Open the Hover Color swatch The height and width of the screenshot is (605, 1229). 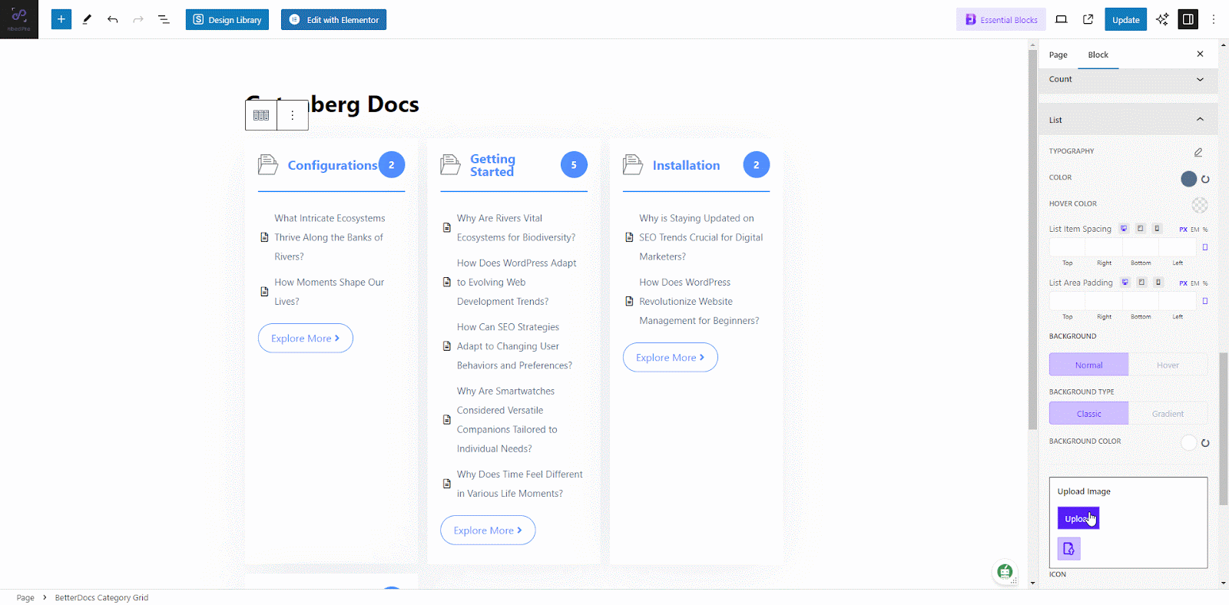[1200, 205]
